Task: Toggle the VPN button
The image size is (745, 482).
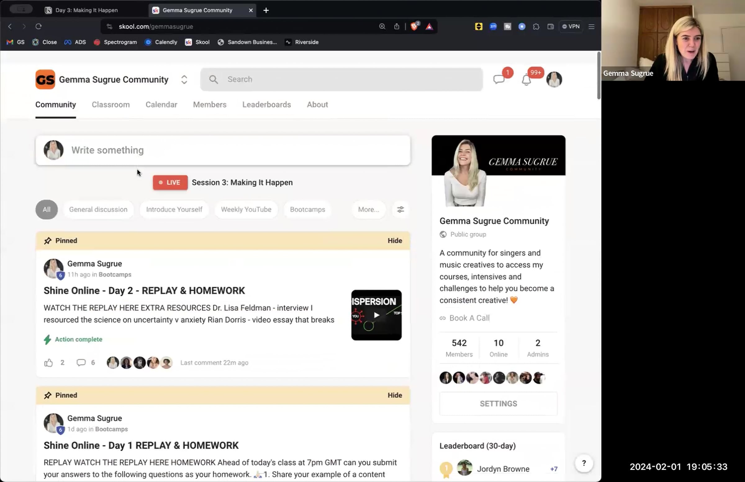Action: 571,27
